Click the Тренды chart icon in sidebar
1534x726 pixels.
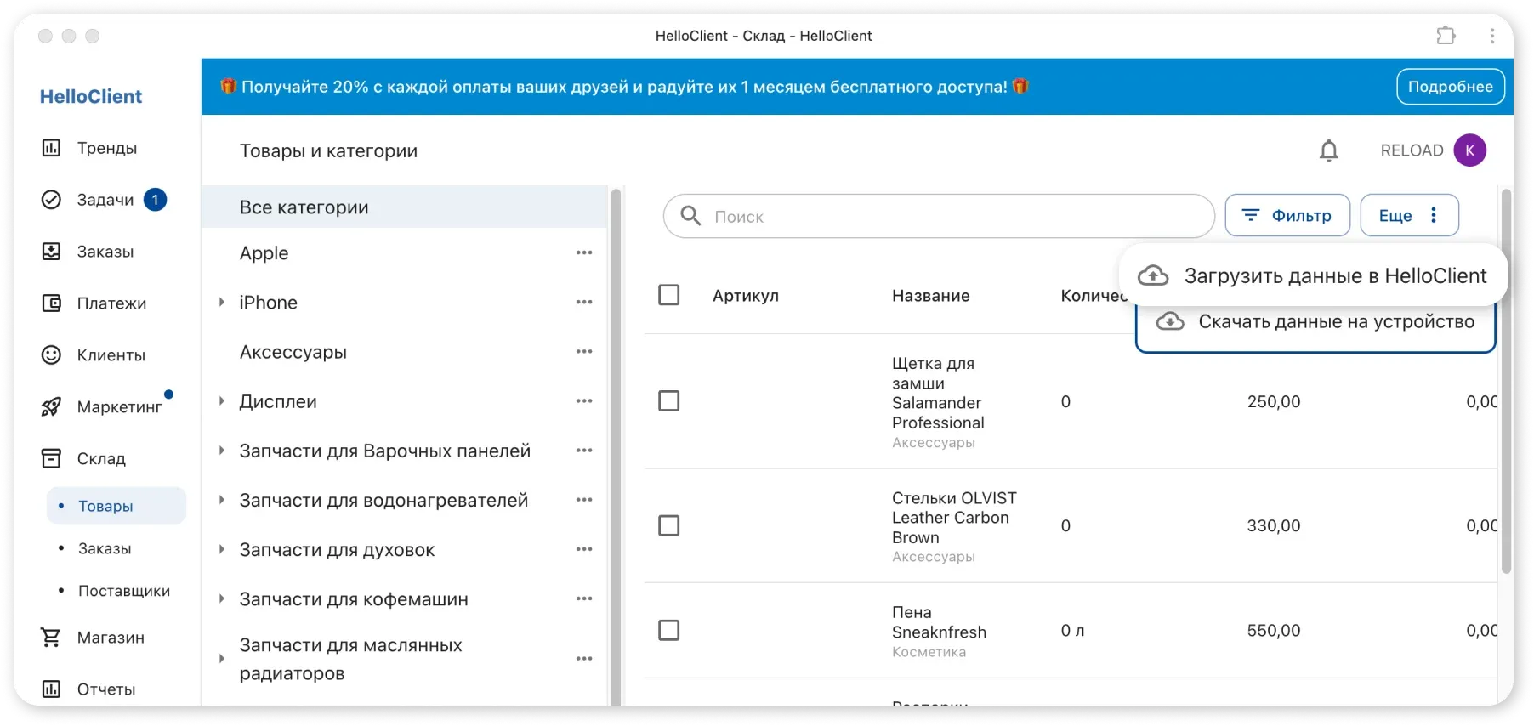(51, 148)
